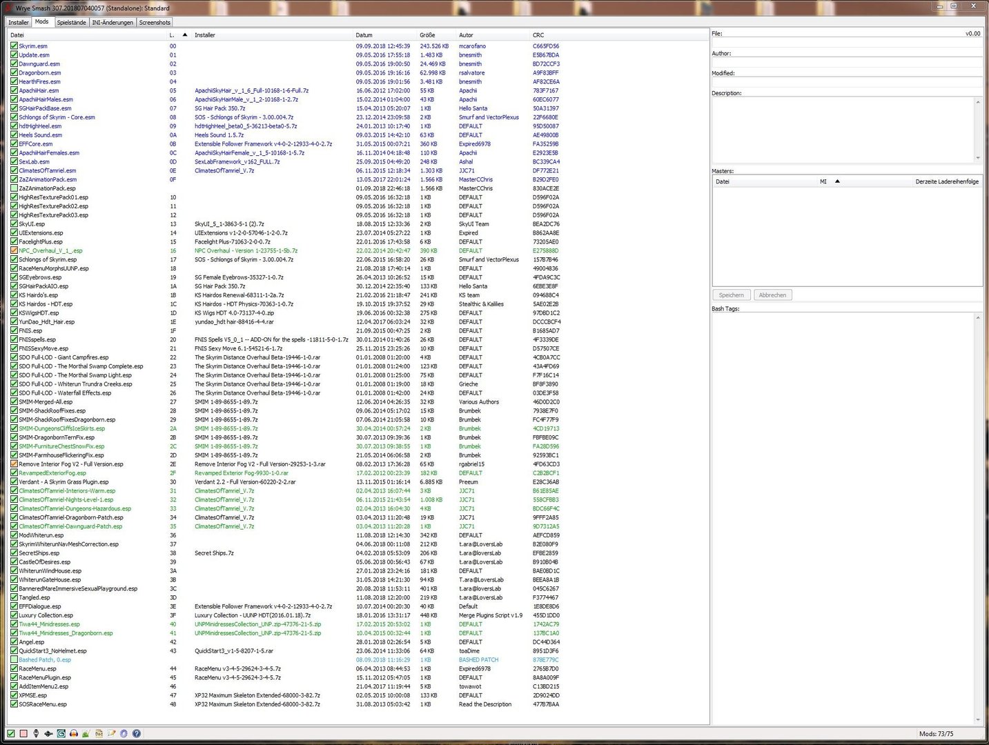Sort the mod list by the Datei column
This screenshot has width=989, height=745.
(x=87, y=34)
